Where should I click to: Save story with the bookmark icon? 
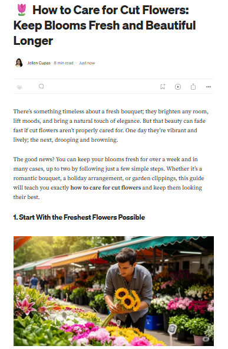pyautogui.click(x=163, y=87)
